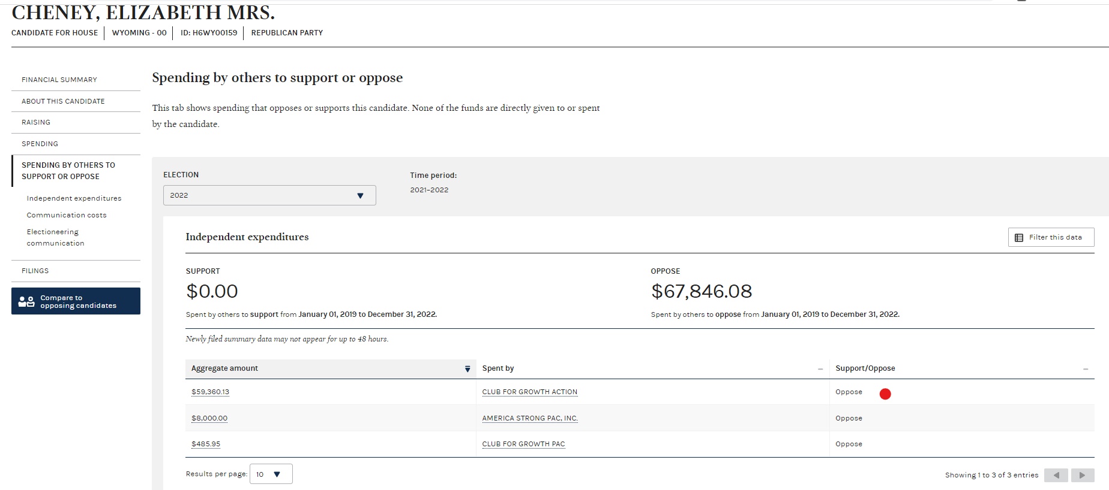
Task: Click the people icon on Compare button
Action: [26, 301]
